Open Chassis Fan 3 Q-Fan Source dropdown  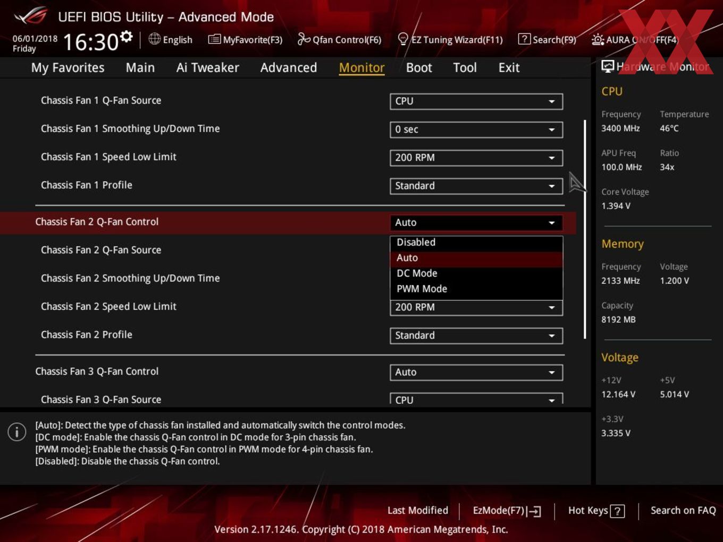tap(476, 399)
